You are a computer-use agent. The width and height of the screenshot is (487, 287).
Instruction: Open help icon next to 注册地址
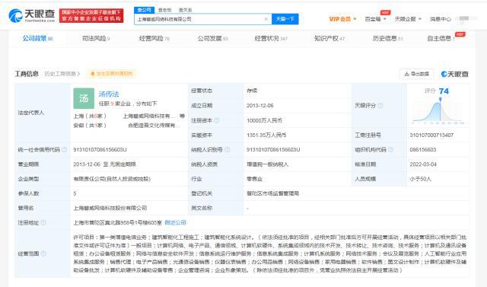[44, 223]
